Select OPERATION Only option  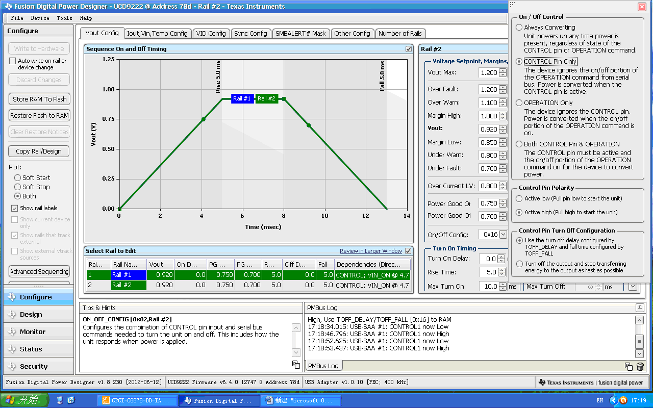point(519,103)
